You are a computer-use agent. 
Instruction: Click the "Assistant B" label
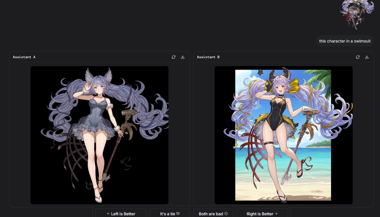pos(208,57)
